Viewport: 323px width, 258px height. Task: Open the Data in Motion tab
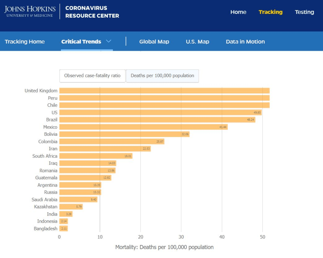(245, 42)
